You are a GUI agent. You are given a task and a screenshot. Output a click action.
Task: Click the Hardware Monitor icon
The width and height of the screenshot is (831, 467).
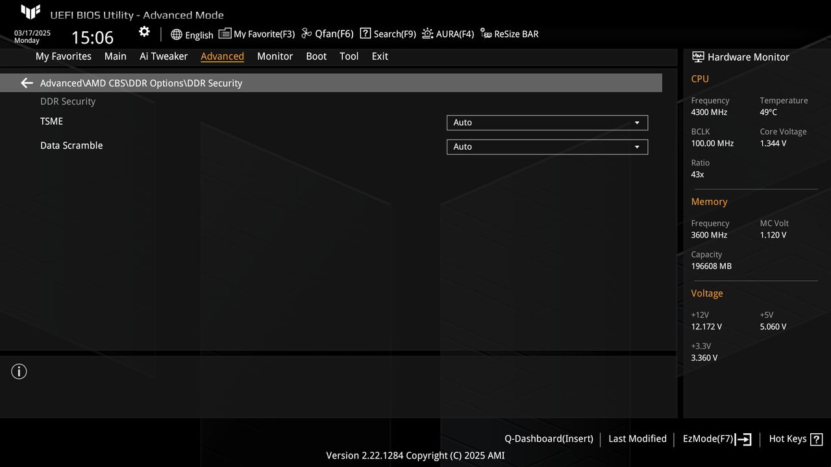[x=698, y=57]
